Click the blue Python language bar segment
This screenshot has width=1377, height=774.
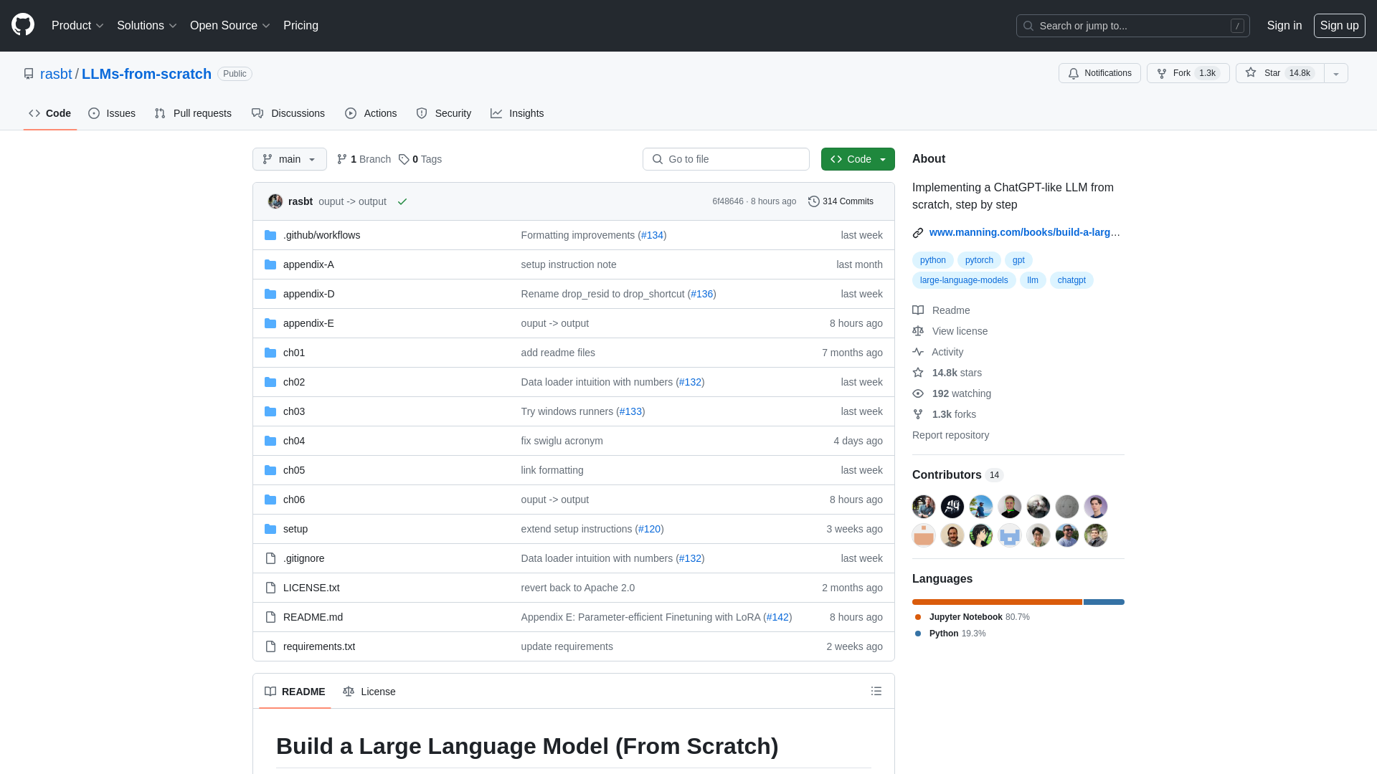pyautogui.click(x=1104, y=602)
